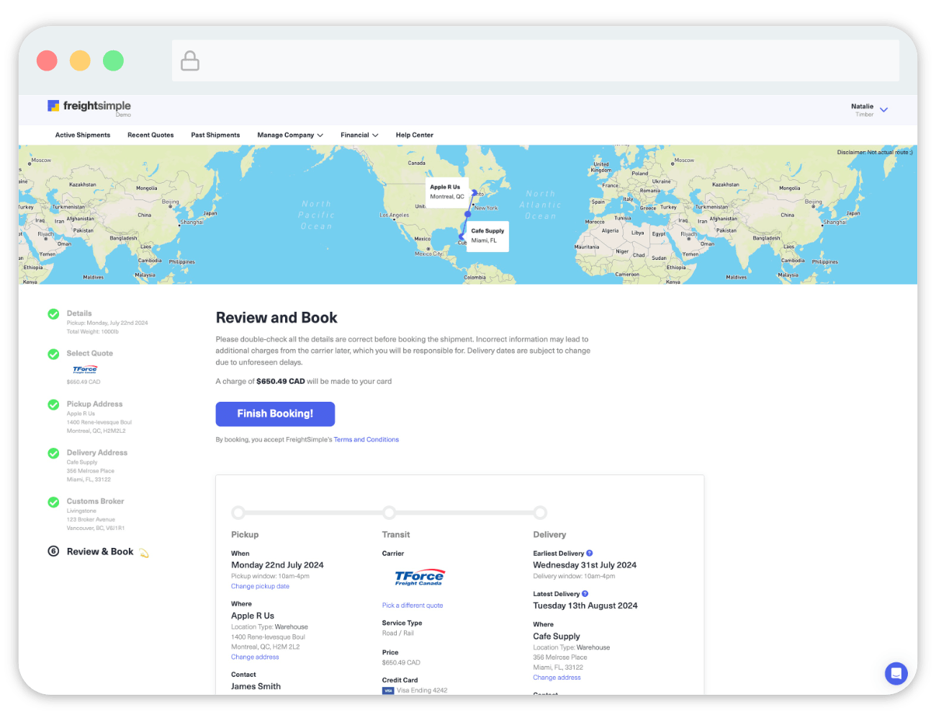Image resolution: width=936 pixels, height=720 pixels.
Task: Click the Cafe Supply map label
Action: [487, 235]
